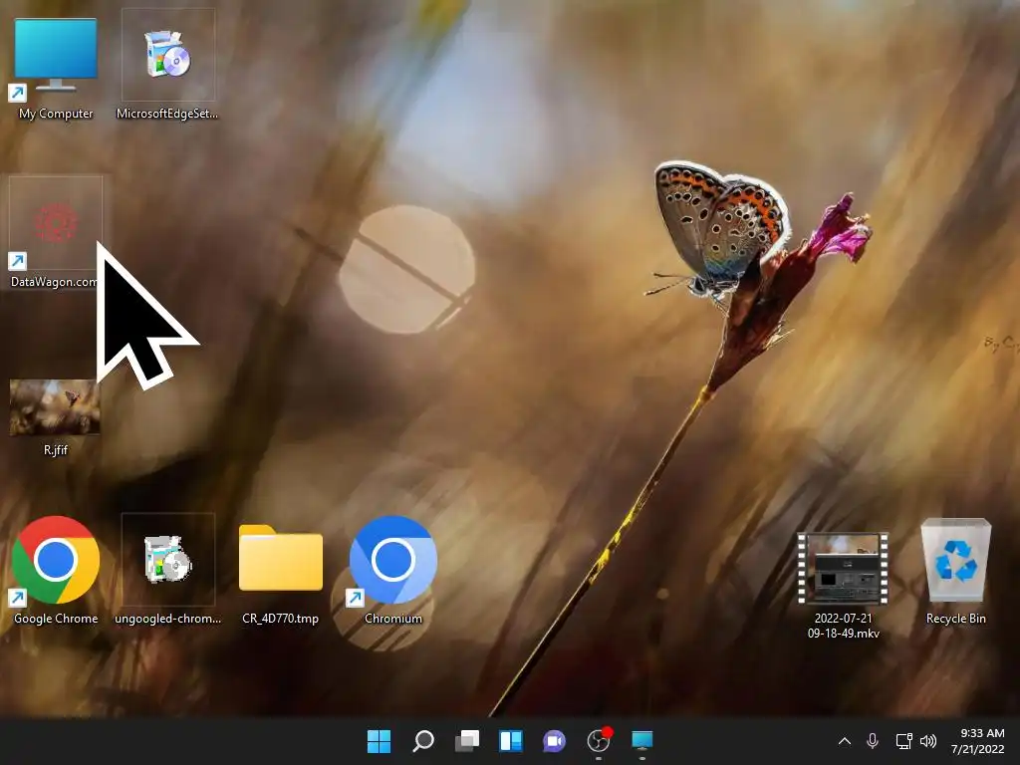Open the Widgets panel on the taskbar
Image resolution: width=1020 pixels, height=765 pixels.
[x=511, y=741]
